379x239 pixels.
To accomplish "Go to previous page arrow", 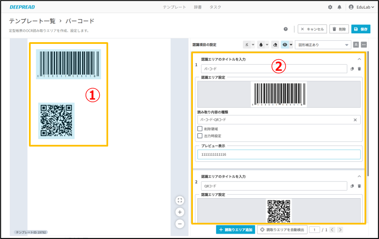I will (332, 230).
